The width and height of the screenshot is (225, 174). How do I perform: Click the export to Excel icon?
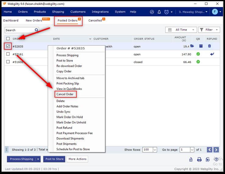click(x=208, y=159)
